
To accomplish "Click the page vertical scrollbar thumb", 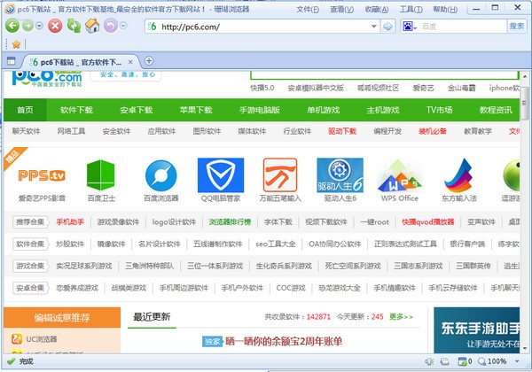I will 525,102.
